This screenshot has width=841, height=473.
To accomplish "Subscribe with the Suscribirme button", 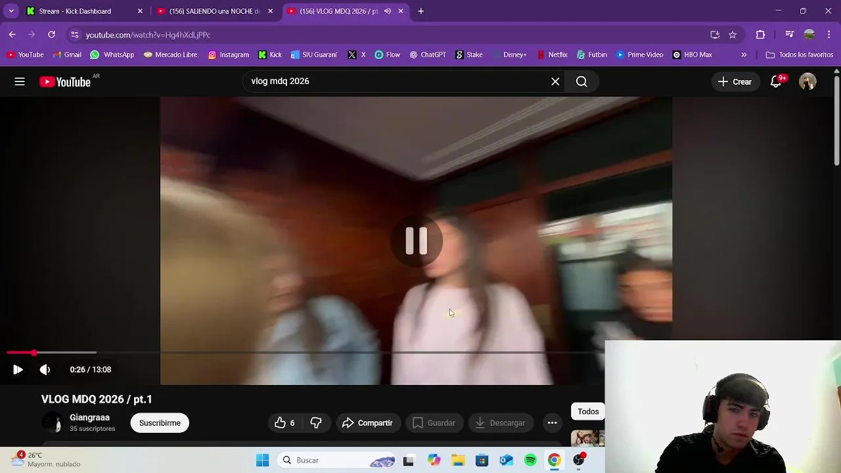I will pos(160,423).
